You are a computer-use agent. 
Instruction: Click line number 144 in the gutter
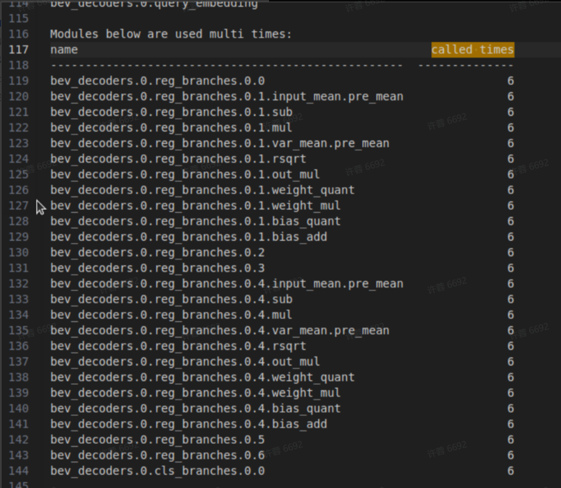point(19,471)
